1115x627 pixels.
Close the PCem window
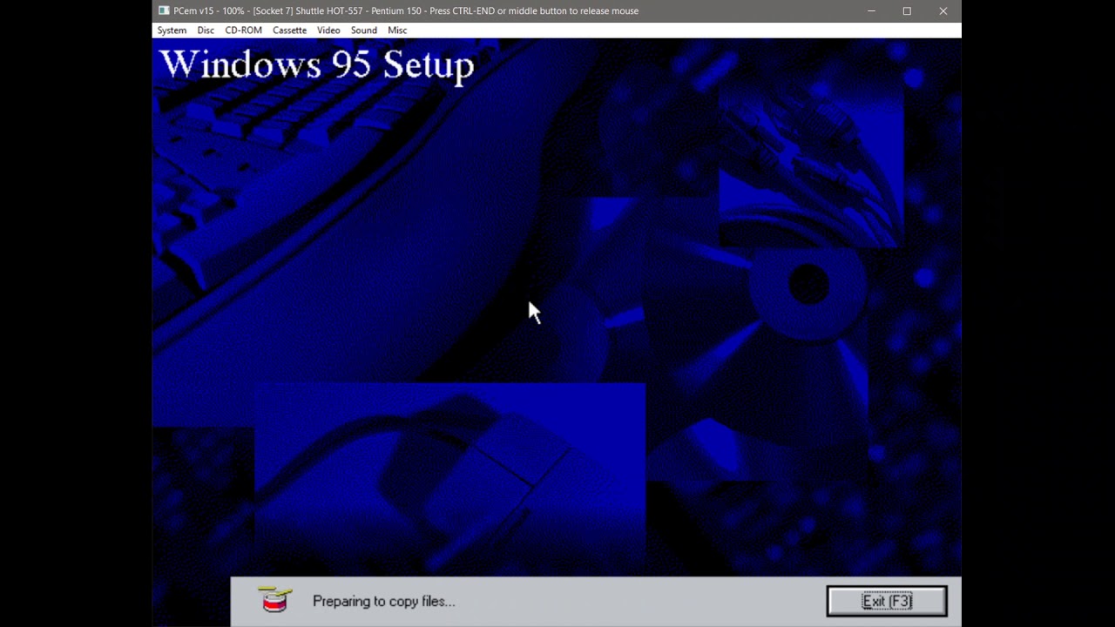click(x=943, y=11)
